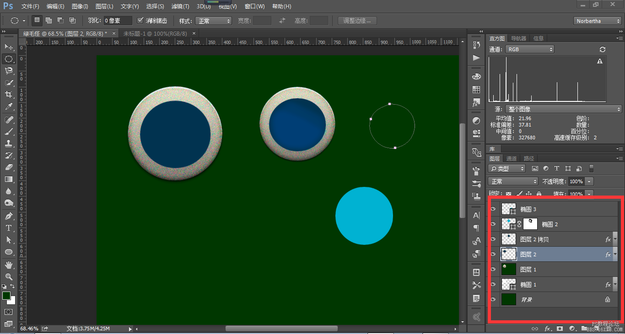625x334 pixels.
Task: Select the Hand tool
Action: click(x=9, y=265)
